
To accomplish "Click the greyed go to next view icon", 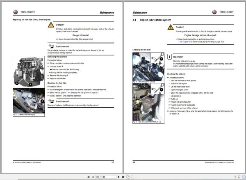I will (133, 177).
